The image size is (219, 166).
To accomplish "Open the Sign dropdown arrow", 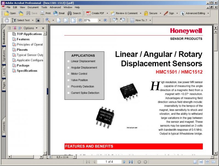I will 177,13.
